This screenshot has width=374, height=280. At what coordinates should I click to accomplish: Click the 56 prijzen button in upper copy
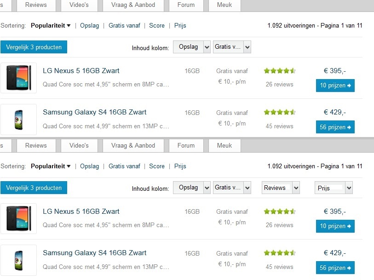tap(335, 127)
